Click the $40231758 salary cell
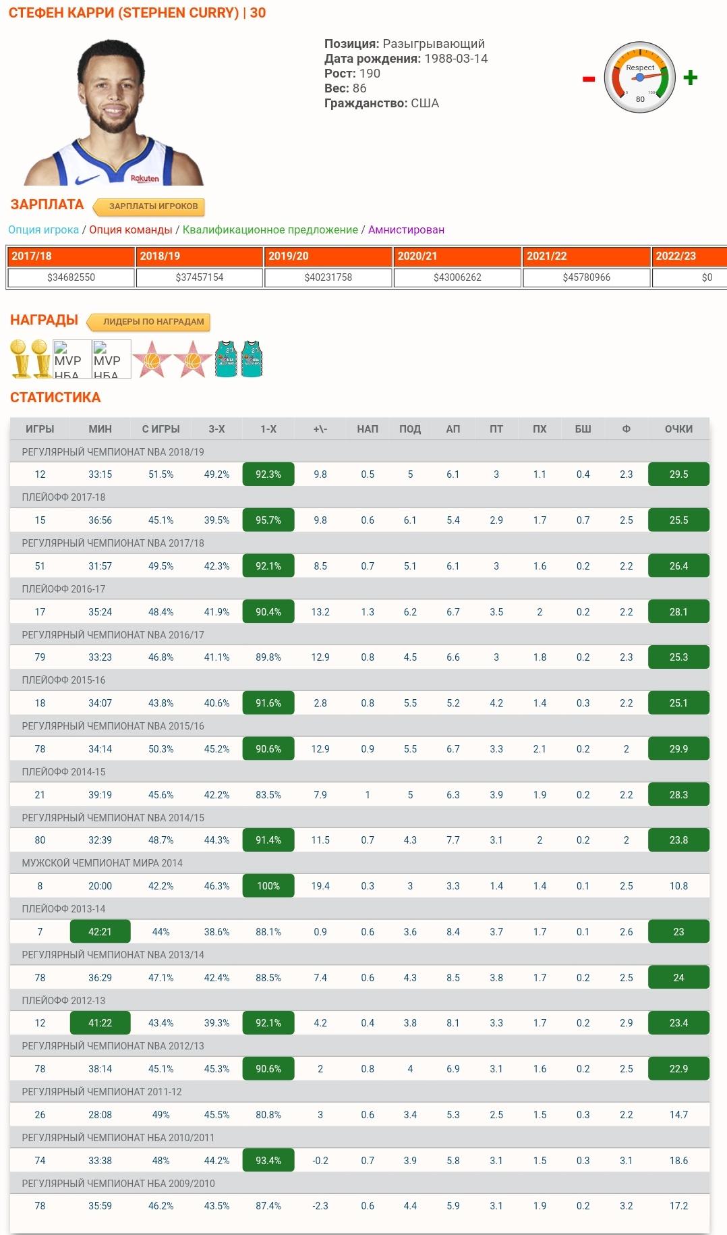 pos(328,277)
